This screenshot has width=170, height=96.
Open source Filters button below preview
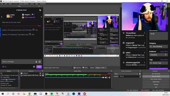pos(85,68)
